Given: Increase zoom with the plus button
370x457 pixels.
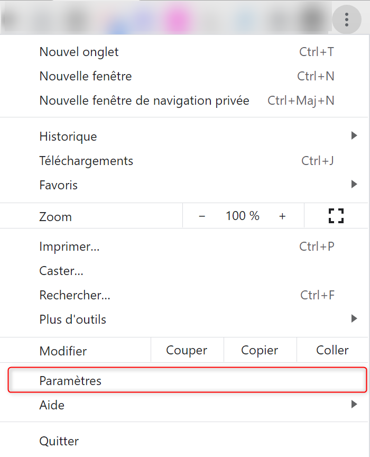Looking at the screenshot, I should (282, 216).
